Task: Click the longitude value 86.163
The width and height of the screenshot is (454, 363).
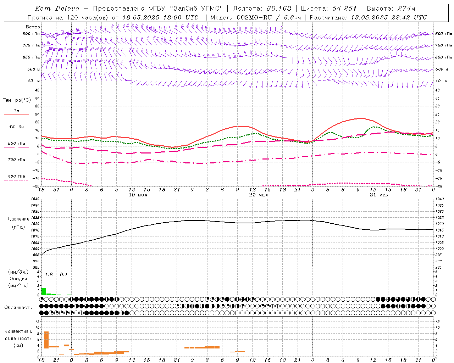Action: (x=279, y=9)
